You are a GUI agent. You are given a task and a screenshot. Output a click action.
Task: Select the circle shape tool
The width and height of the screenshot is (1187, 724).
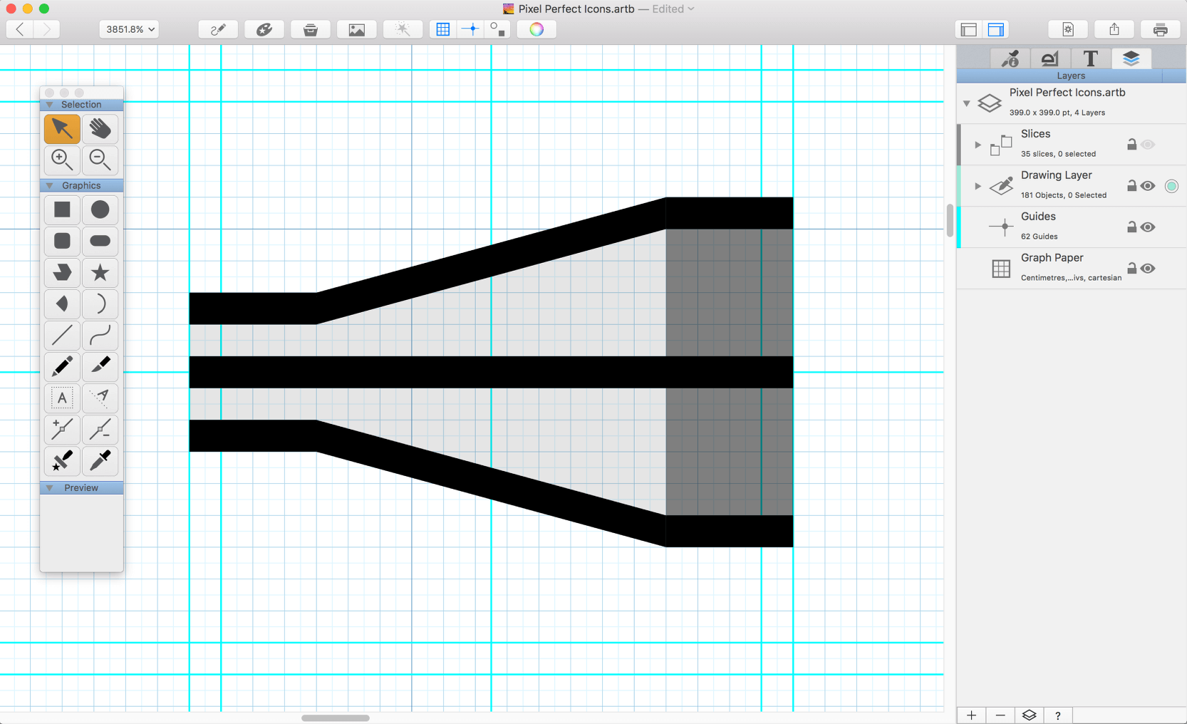(x=100, y=210)
